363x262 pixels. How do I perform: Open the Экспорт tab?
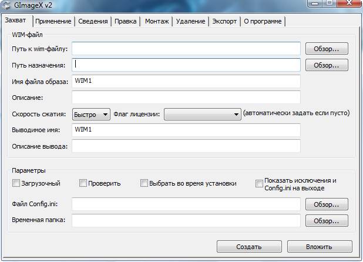tap(224, 21)
